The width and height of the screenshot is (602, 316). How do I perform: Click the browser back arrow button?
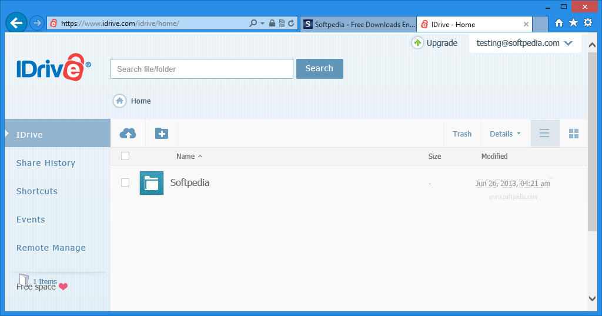click(16, 23)
